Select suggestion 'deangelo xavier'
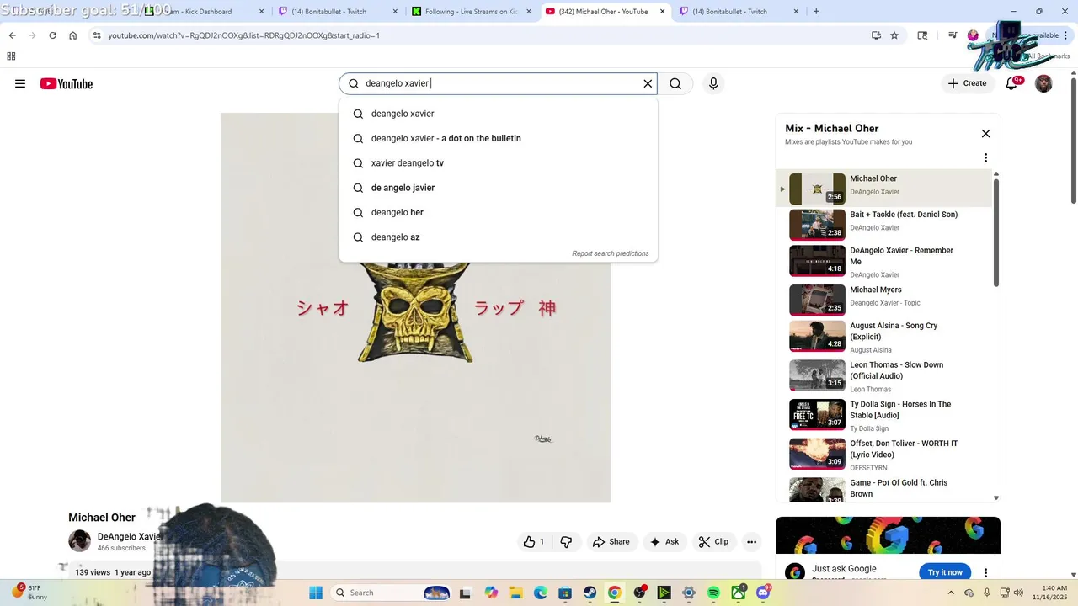This screenshot has height=606, width=1078. (x=498, y=114)
